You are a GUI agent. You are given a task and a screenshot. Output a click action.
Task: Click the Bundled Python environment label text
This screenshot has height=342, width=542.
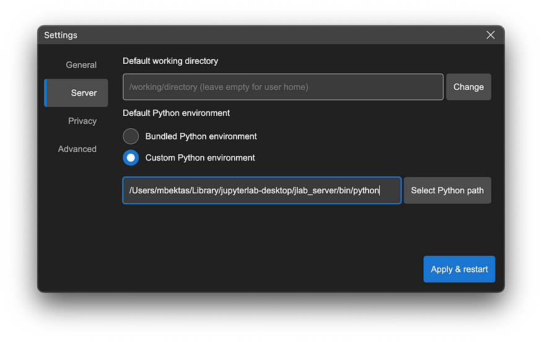(x=201, y=136)
